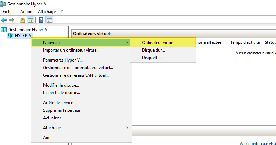Click Gestionnaire de commutateur virtuel...
The width and height of the screenshot is (276, 145).
click(78, 68)
